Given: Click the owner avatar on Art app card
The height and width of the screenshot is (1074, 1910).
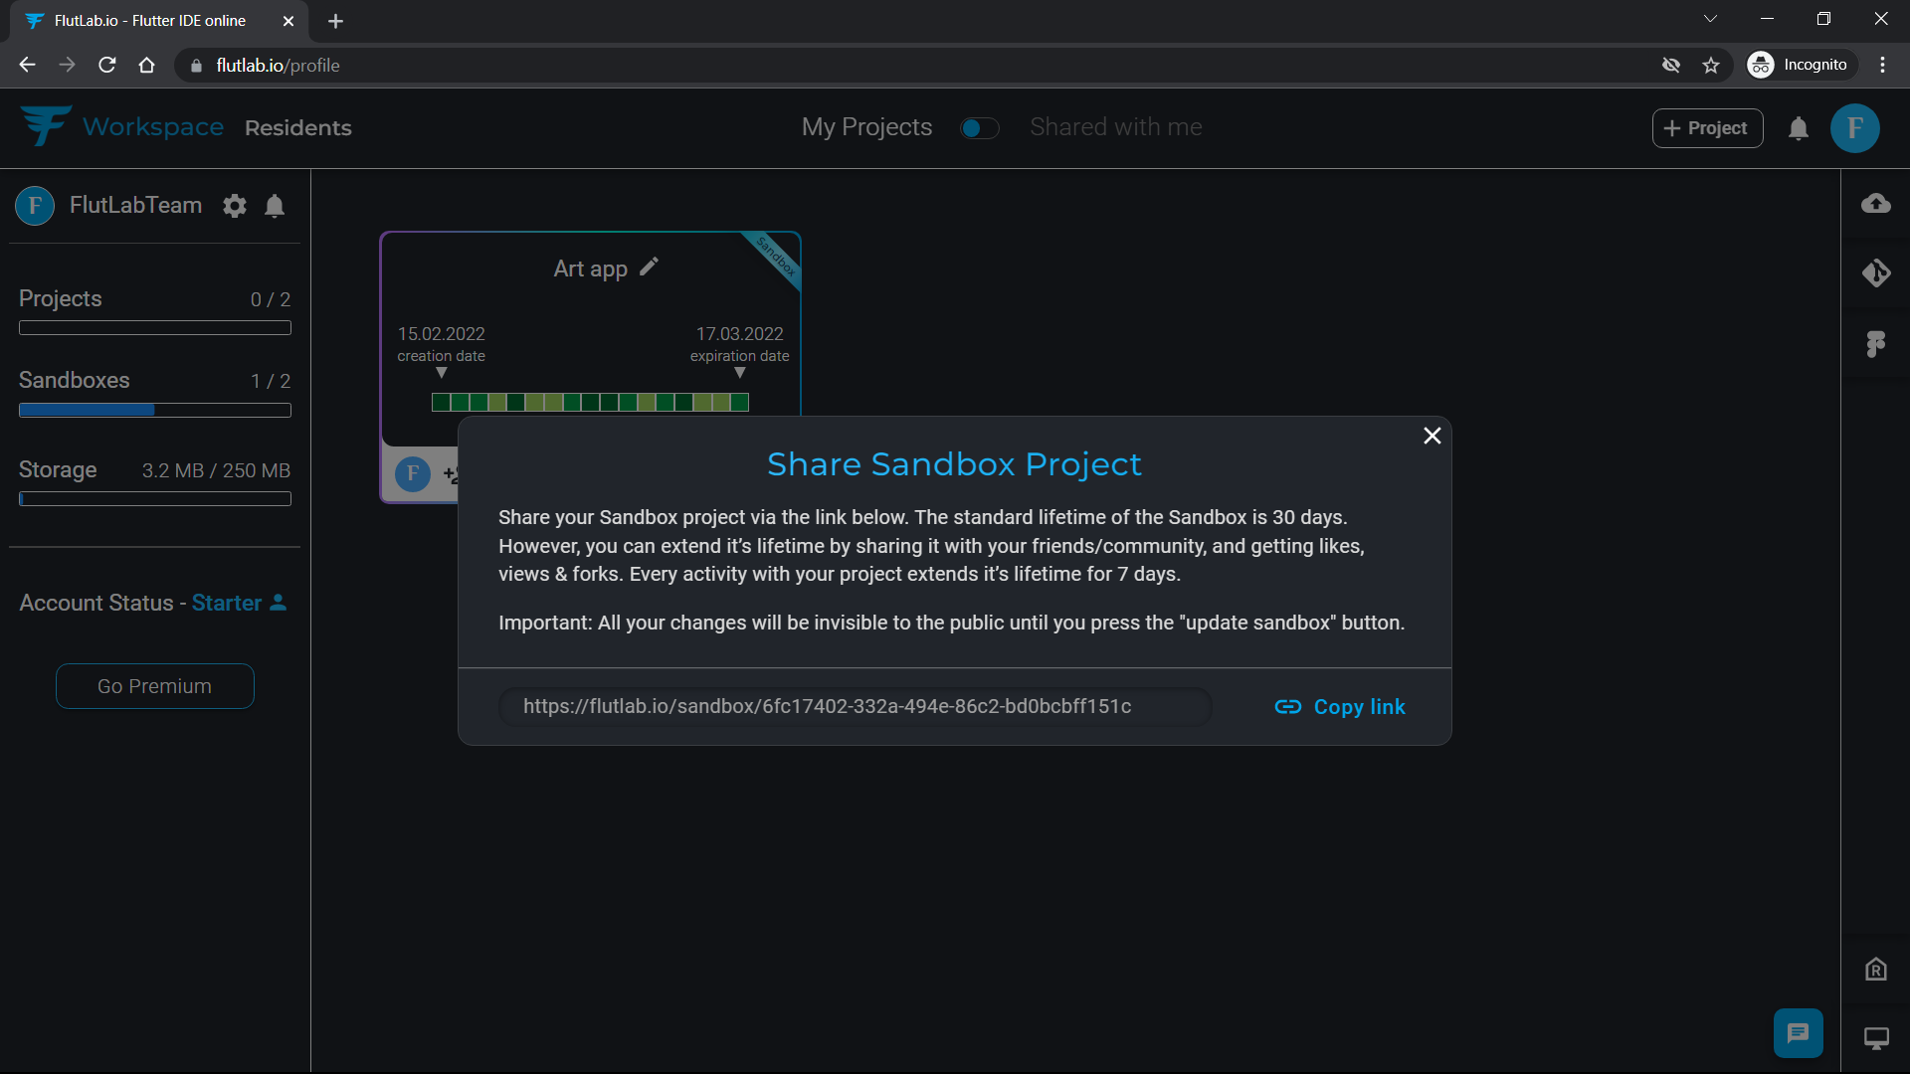Looking at the screenshot, I should [x=413, y=473].
